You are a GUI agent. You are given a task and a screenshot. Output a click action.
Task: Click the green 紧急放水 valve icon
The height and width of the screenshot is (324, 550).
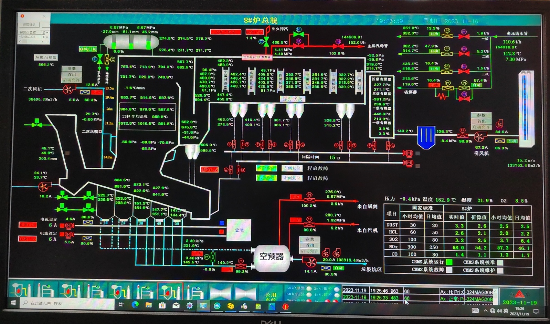pos(100,59)
